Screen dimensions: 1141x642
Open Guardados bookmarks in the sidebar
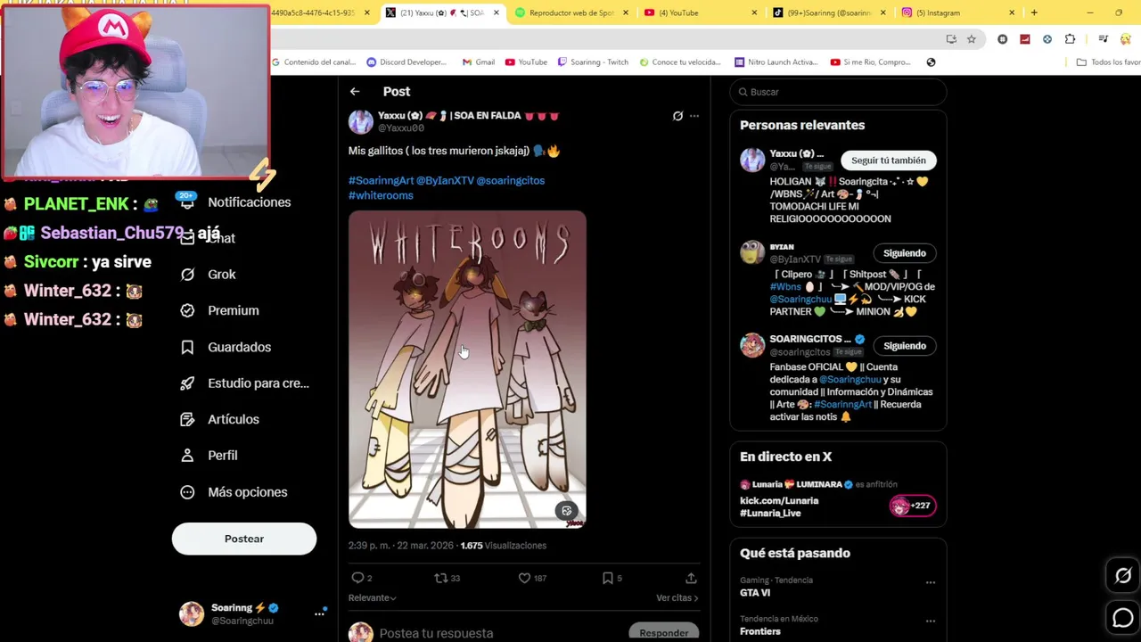tap(226, 347)
